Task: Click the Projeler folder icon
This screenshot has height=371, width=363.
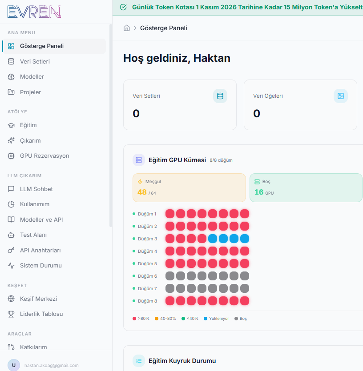Action: (11, 92)
